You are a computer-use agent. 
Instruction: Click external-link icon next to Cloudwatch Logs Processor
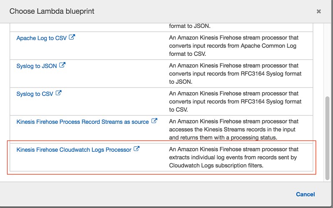[x=137, y=149]
